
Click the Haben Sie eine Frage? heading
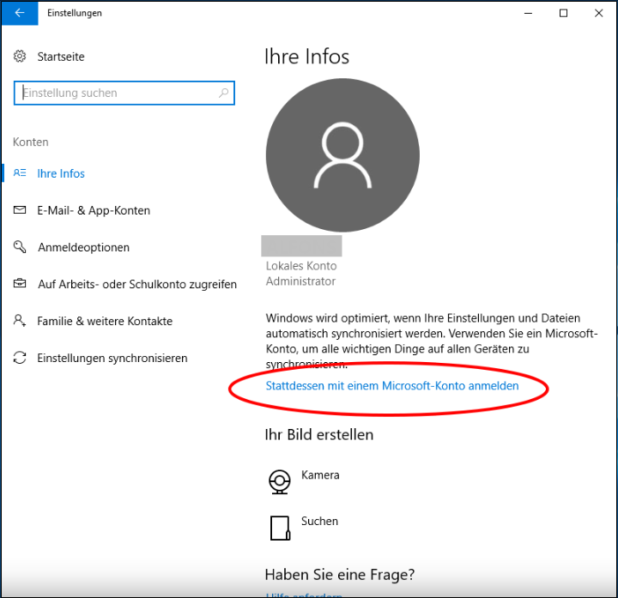[340, 575]
